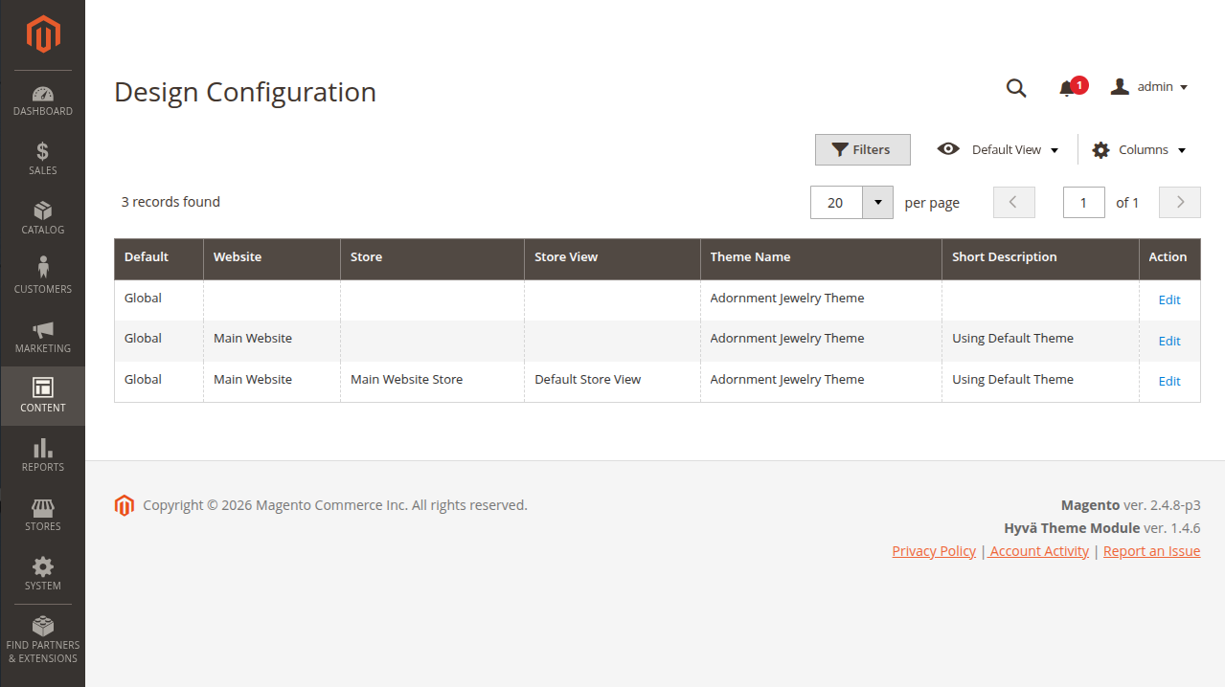Edit the Default Store View row
The height and width of the screenshot is (687, 1225).
[1169, 381]
